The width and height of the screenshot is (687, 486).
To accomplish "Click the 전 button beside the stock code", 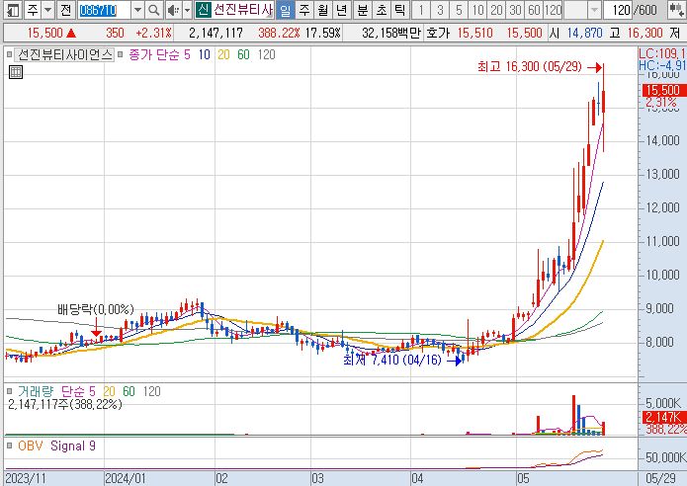I will 65,10.
